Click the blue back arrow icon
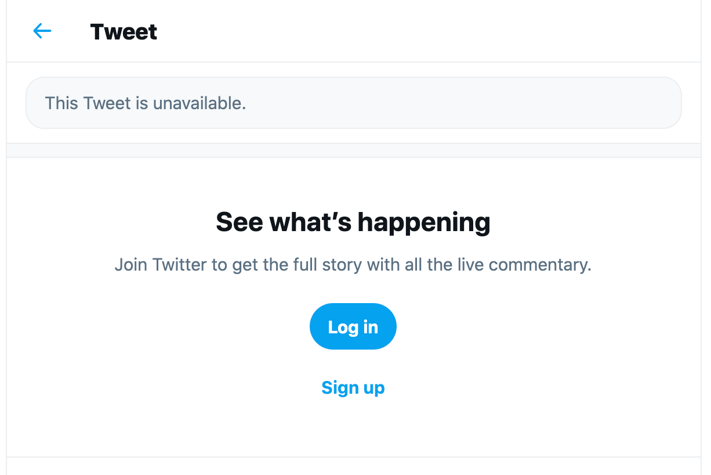This screenshot has width=711, height=475. [42, 31]
